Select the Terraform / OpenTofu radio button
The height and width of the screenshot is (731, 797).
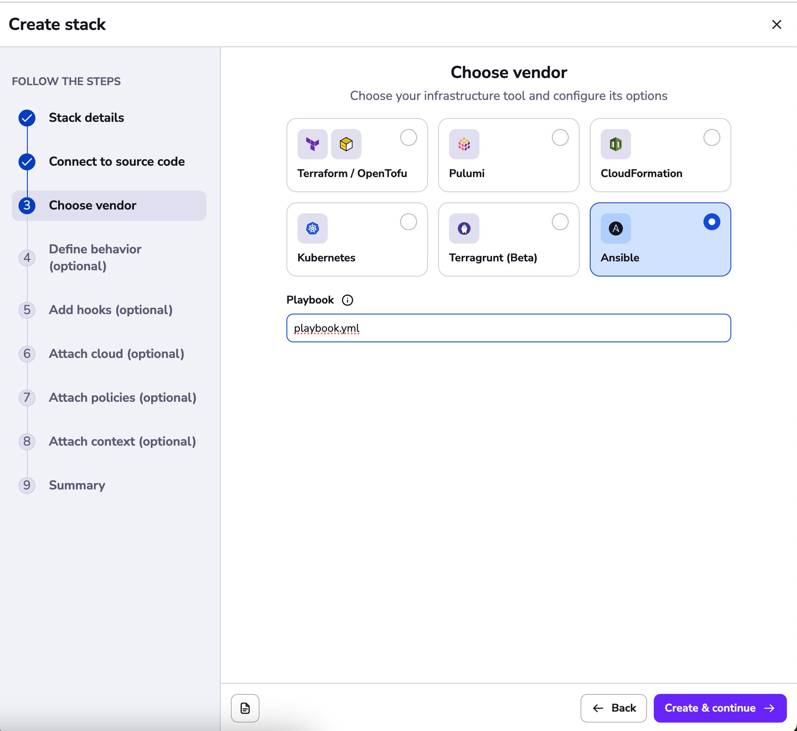(x=408, y=137)
